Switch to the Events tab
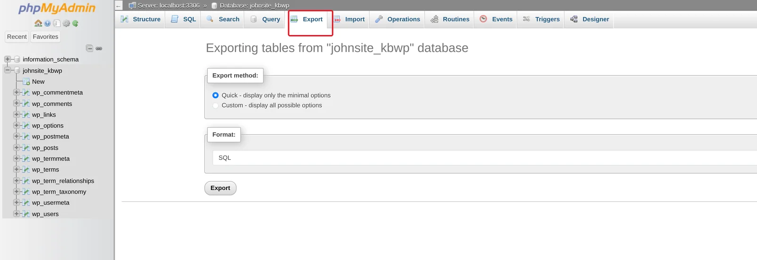The width and height of the screenshot is (757, 260). (496, 19)
